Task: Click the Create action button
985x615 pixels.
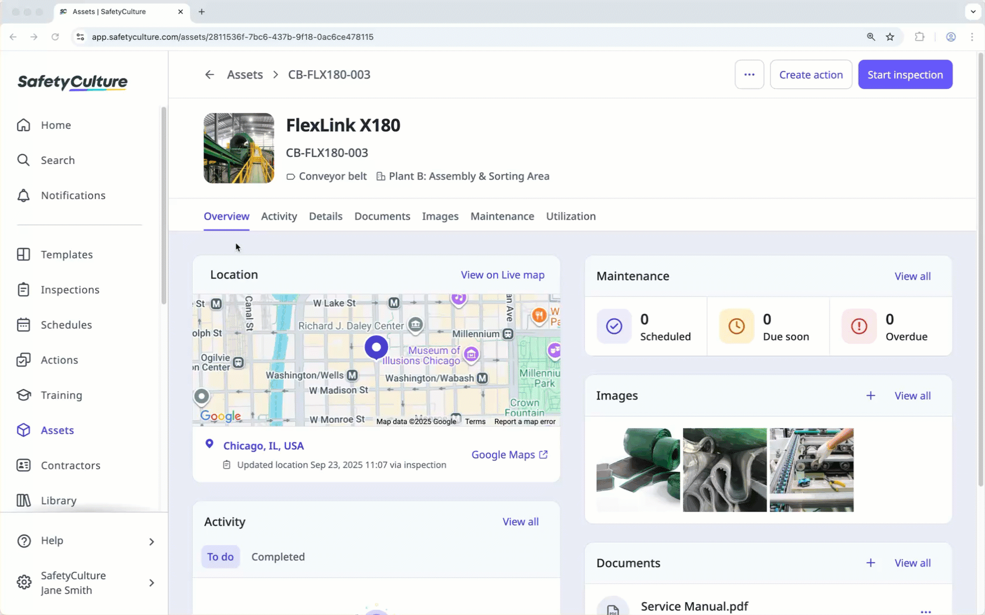Action: coord(811,74)
